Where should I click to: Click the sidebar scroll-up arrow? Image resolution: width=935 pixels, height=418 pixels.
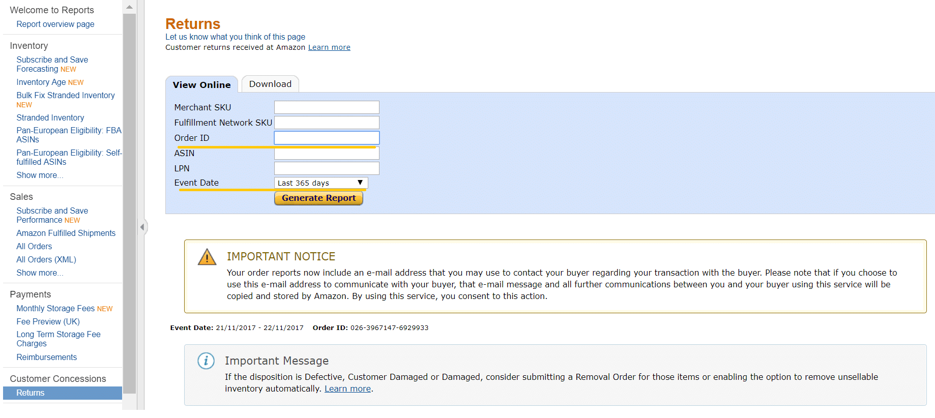point(129,7)
